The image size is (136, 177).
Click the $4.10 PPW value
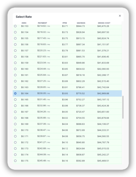(65, 142)
